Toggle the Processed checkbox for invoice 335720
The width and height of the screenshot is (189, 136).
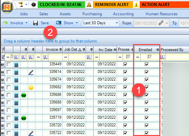pyautogui.click(x=125, y=125)
